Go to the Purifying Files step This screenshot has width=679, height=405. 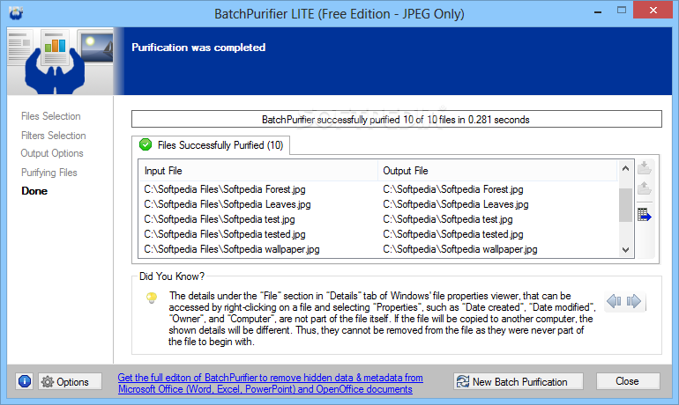click(48, 173)
